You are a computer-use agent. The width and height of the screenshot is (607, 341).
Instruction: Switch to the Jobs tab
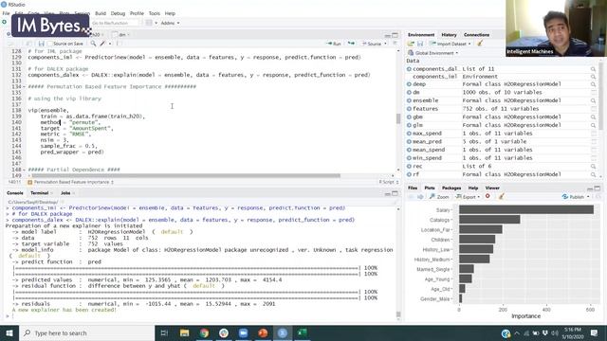point(65,193)
